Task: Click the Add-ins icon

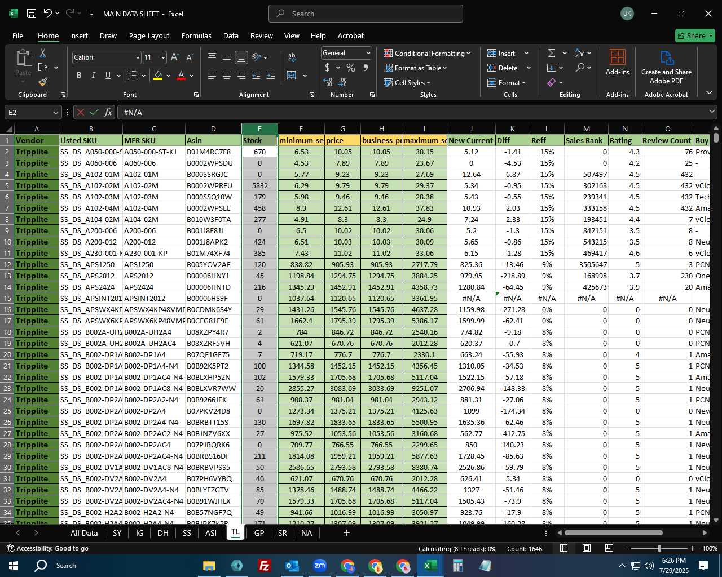Action: pyautogui.click(x=618, y=62)
